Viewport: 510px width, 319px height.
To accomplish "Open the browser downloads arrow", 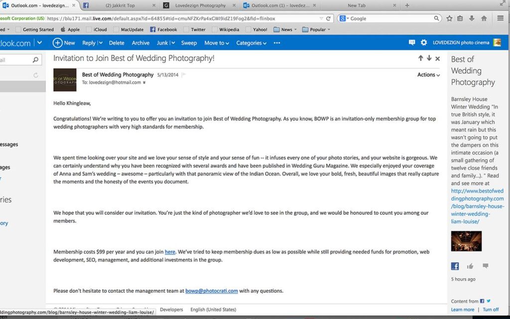I will pyautogui.click(x=472, y=18).
